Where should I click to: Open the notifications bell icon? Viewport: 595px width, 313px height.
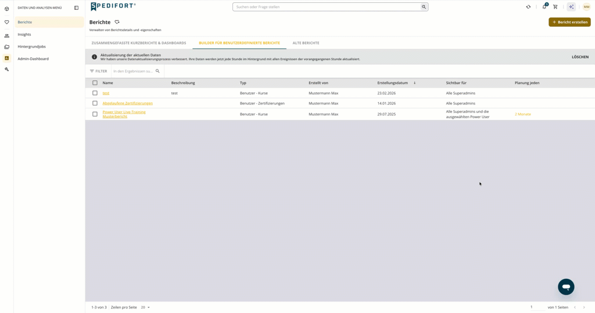pos(544,6)
